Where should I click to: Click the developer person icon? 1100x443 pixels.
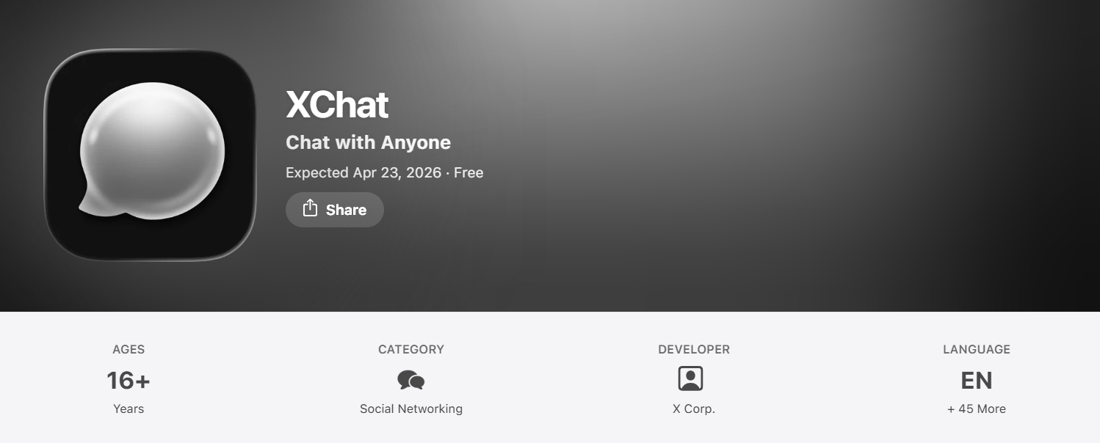click(x=690, y=378)
